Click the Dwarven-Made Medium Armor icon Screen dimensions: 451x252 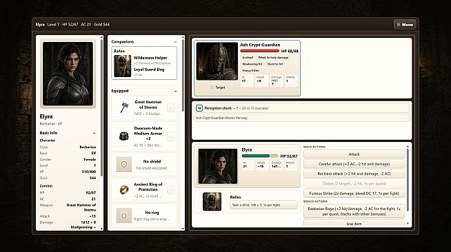click(124, 136)
